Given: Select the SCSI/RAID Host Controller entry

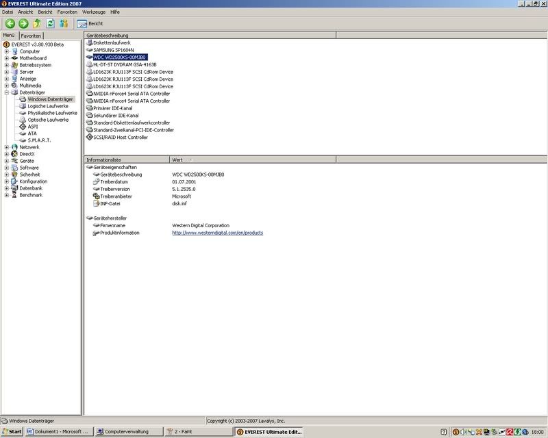Looking at the screenshot, I should pyautogui.click(x=120, y=137).
